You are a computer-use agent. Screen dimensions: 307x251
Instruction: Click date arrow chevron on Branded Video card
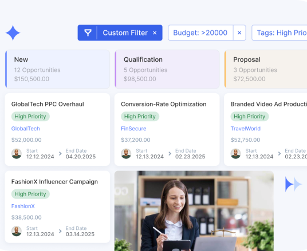280,154
